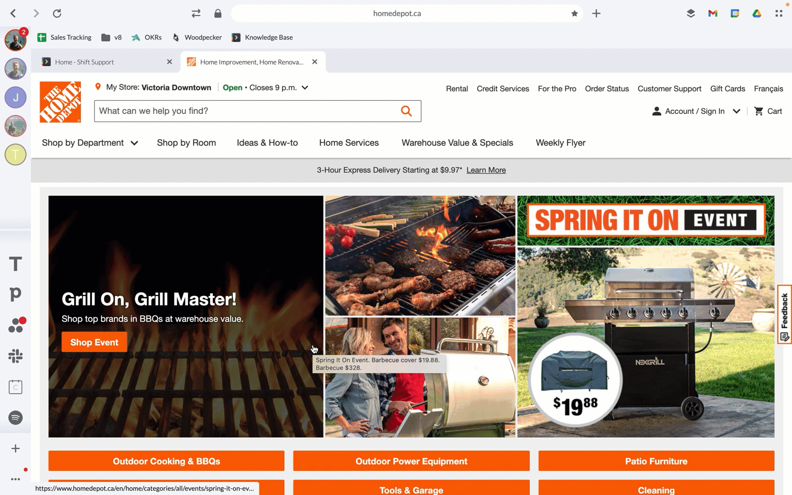Open the P app icon in sidebar
The width and height of the screenshot is (792, 495).
[x=15, y=294]
